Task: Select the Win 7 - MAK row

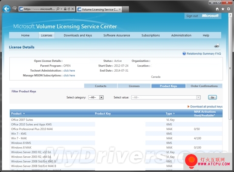Action: [116, 138]
